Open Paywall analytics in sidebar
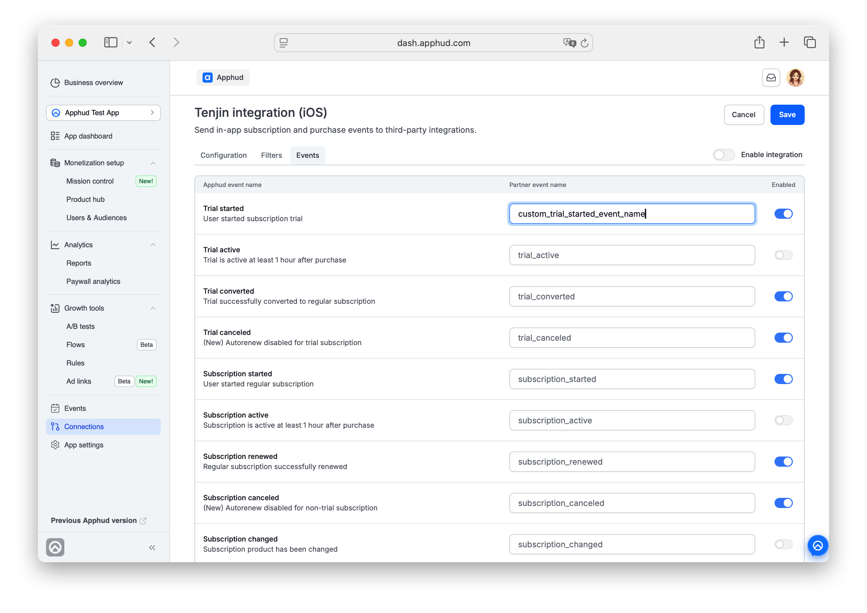The image size is (867, 613). point(93,281)
